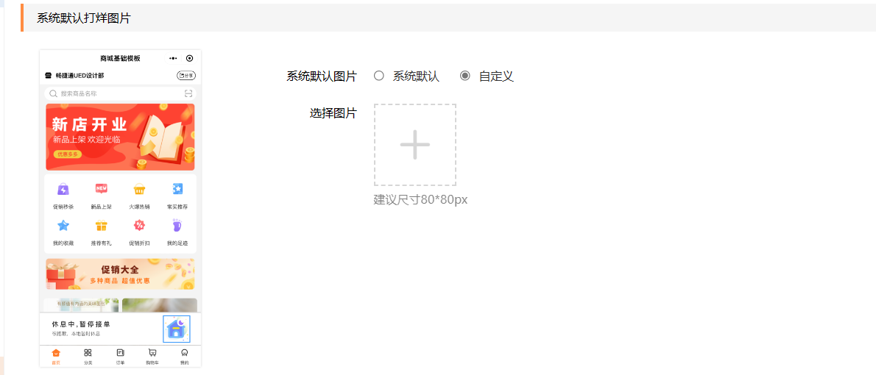The width and height of the screenshot is (876, 375).
Task: Switch to the 分类 bottom tab
Action: pos(88,355)
